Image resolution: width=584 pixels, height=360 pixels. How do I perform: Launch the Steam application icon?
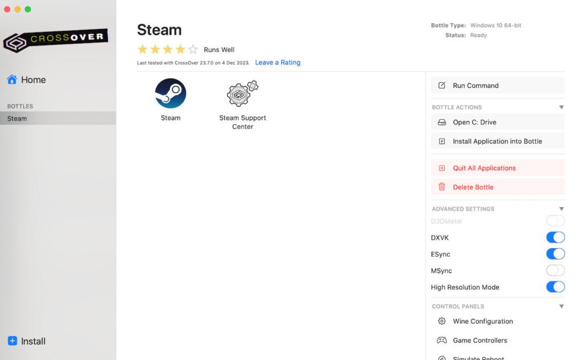(171, 94)
